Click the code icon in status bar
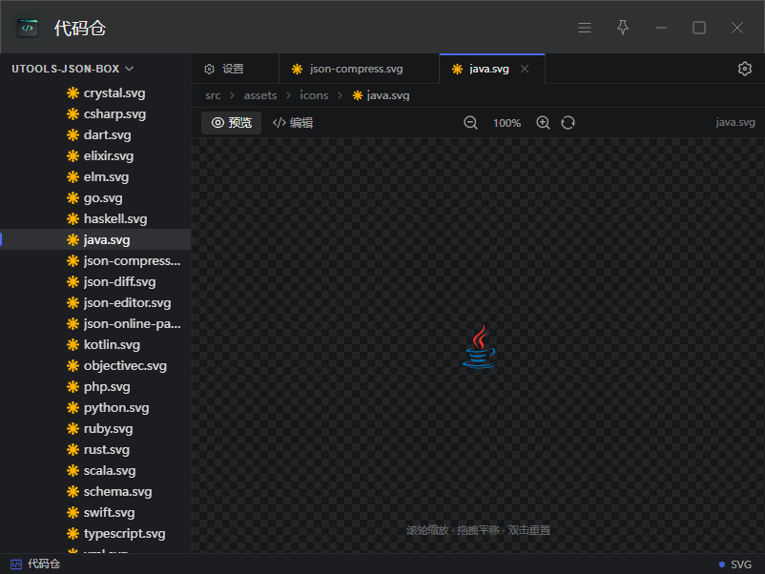Screen dimensions: 765x574 (16, 564)
